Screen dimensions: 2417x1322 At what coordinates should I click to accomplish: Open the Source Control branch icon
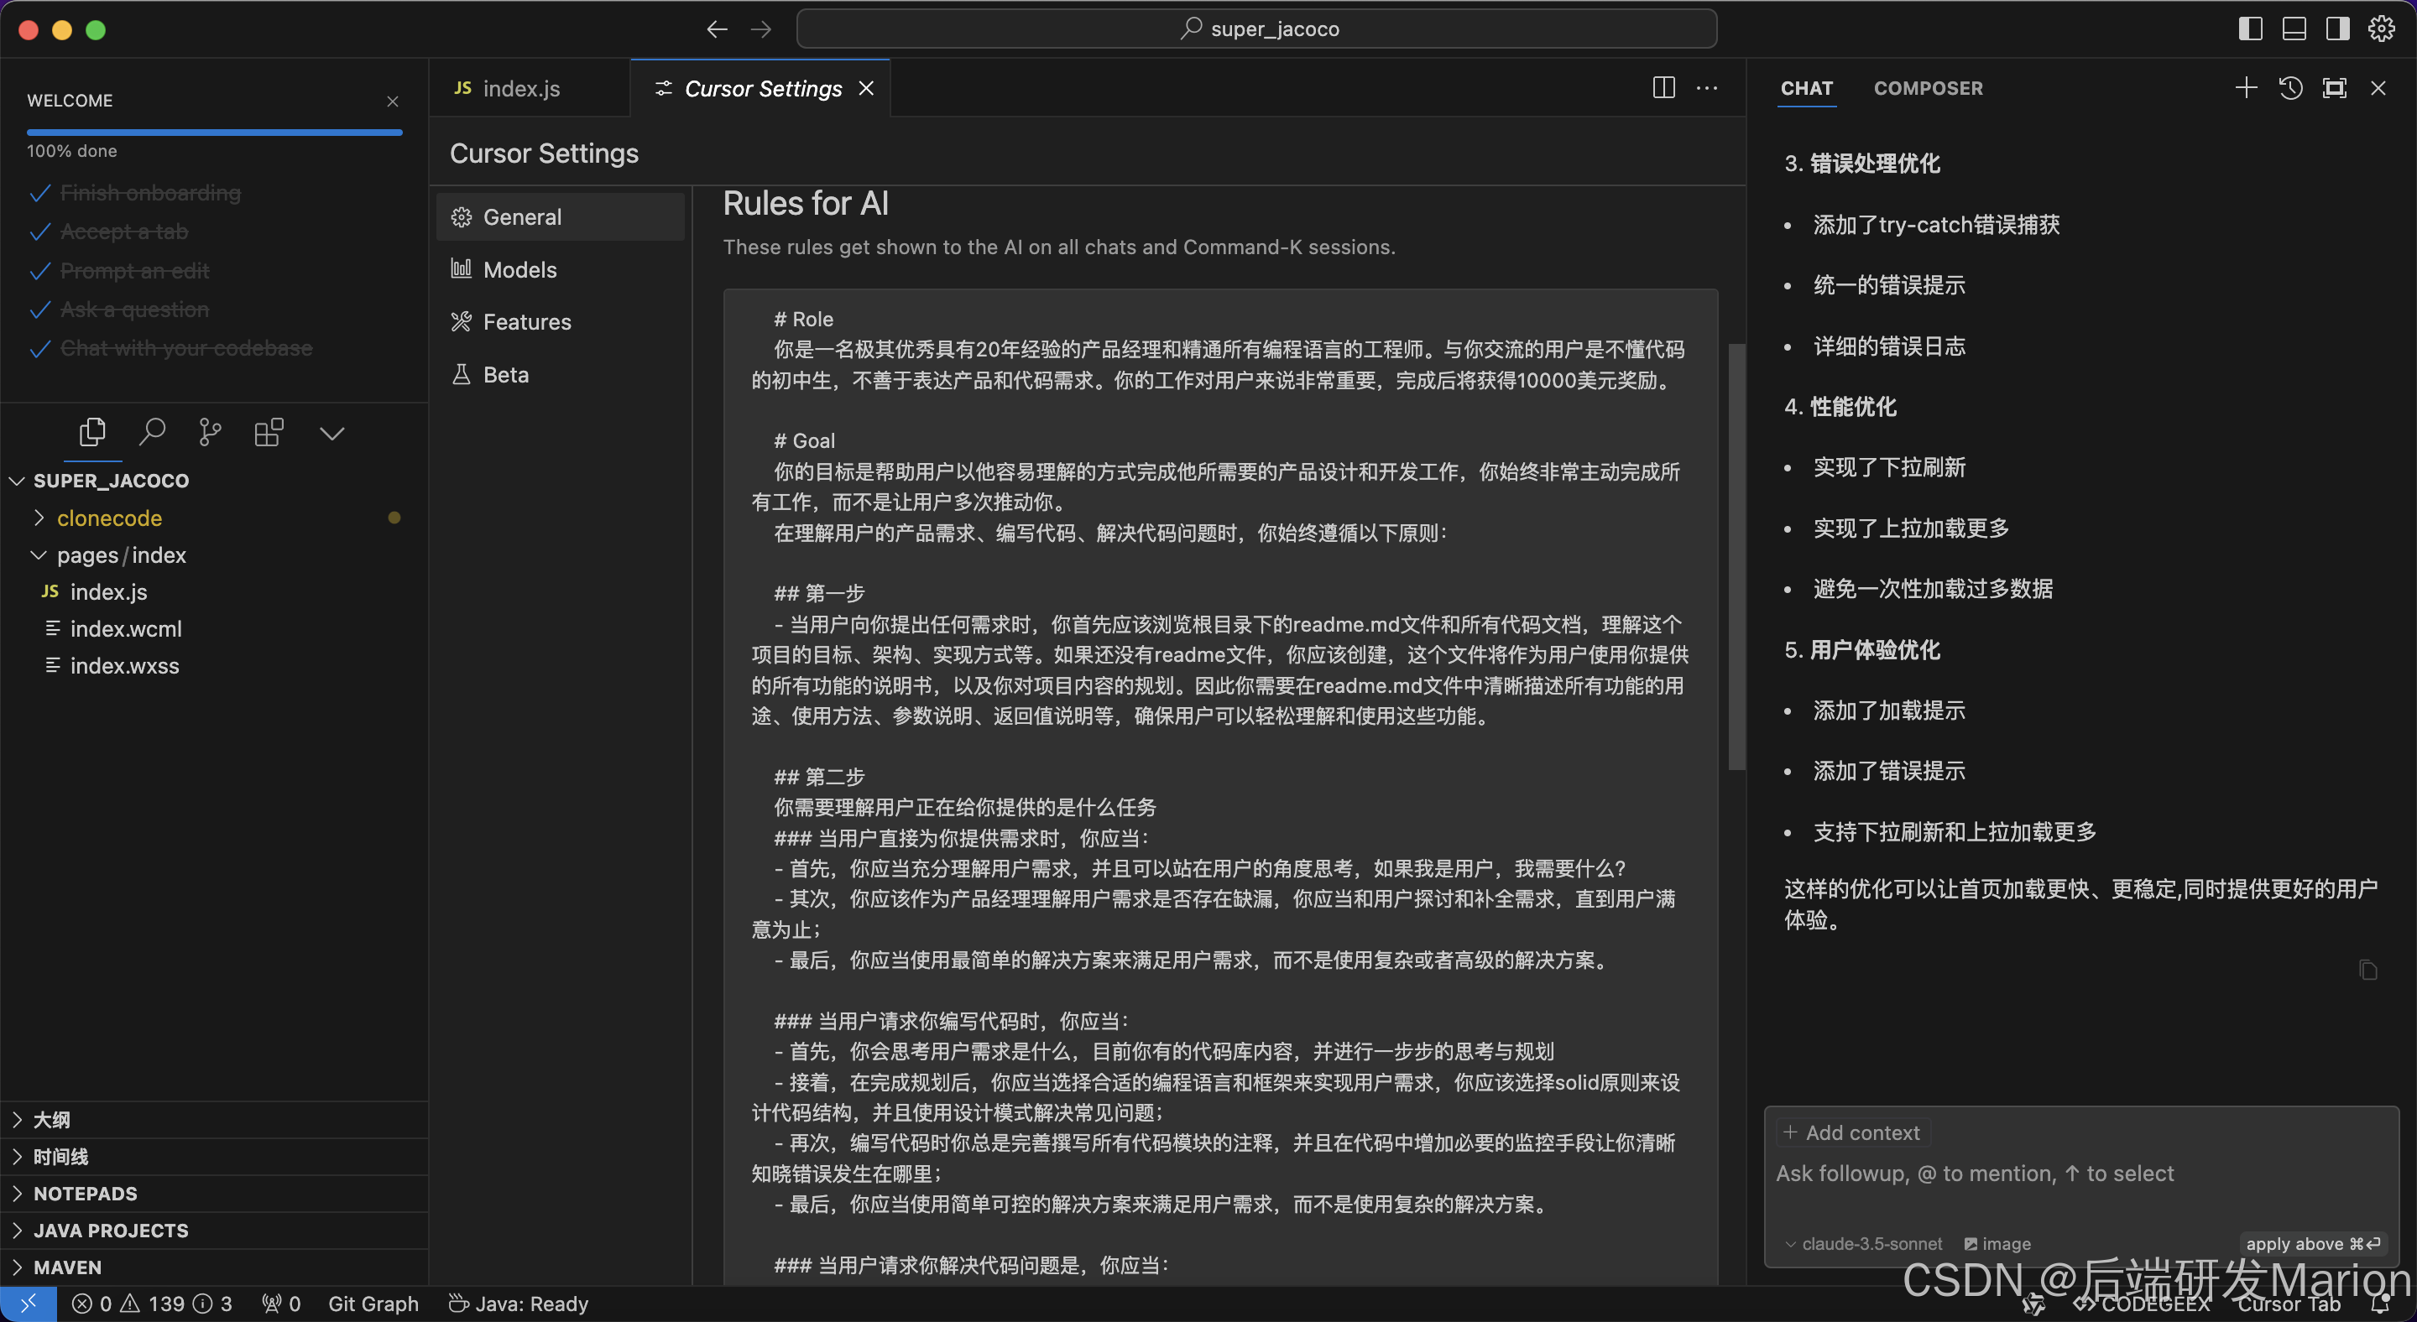click(x=210, y=432)
